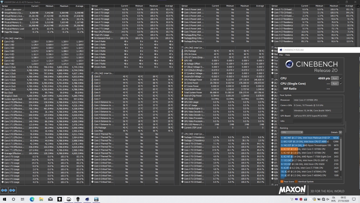
Task: Click Your Score orange legend swatch
Action: (x=282, y=182)
